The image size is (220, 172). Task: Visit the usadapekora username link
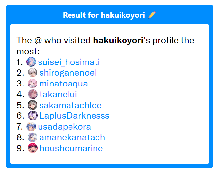point(65,127)
